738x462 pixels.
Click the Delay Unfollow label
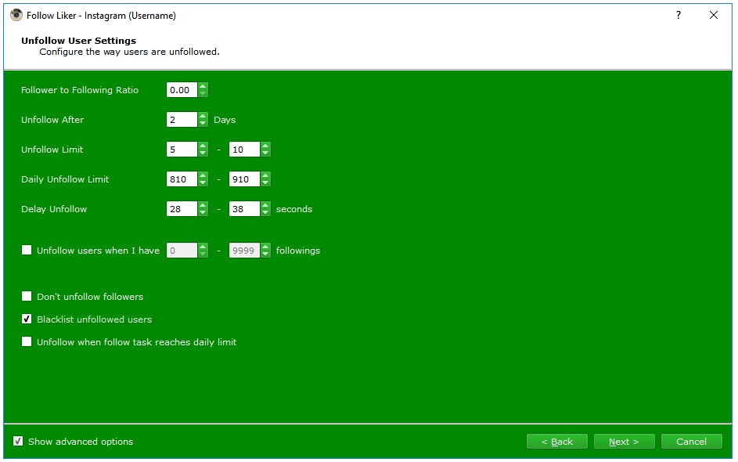click(54, 209)
